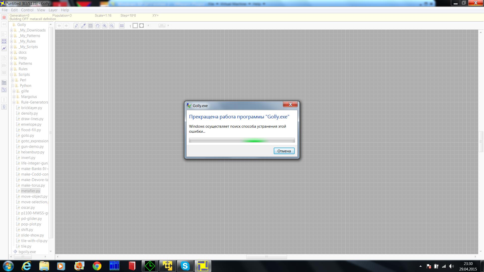The height and width of the screenshot is (272, 484).
Task: Click the Show Scripts folder icon
Action: 4,90
